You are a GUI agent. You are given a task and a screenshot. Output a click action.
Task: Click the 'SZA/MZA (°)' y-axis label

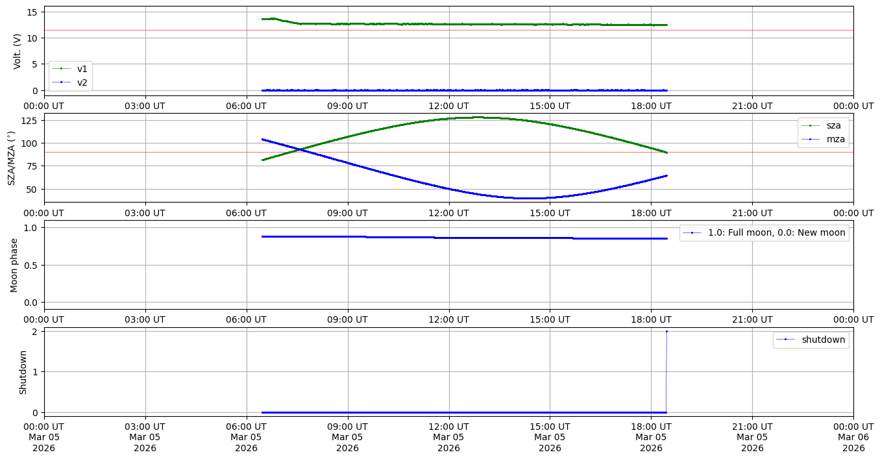[x=11, y=158]
